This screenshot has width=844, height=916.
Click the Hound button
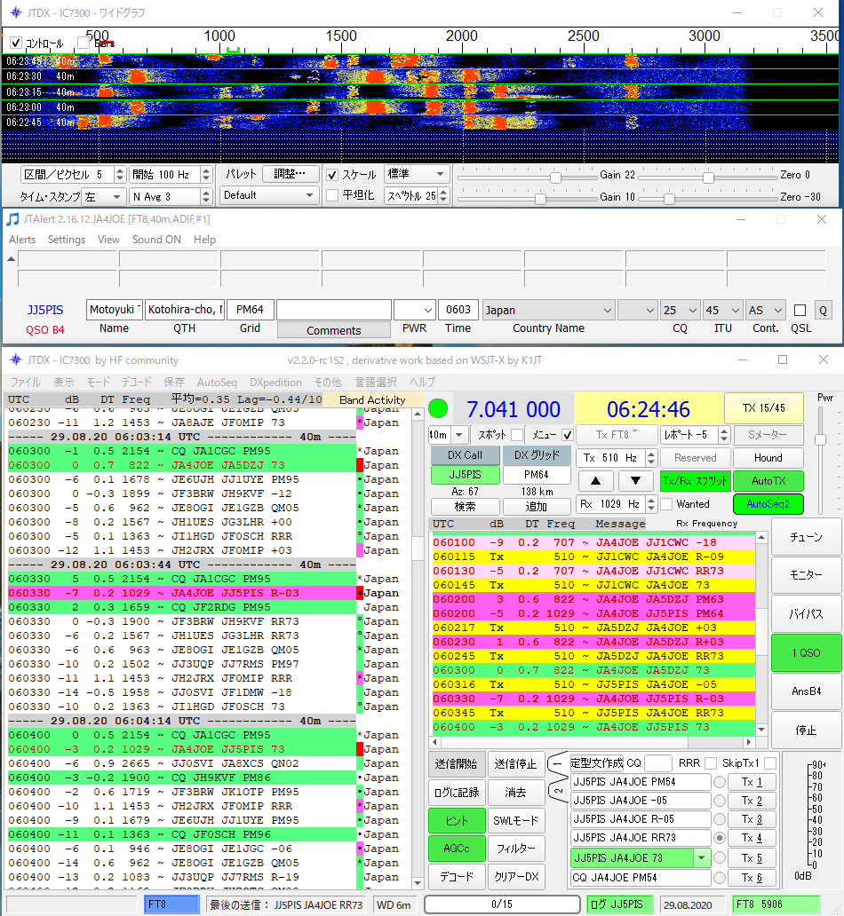[768, 458]
